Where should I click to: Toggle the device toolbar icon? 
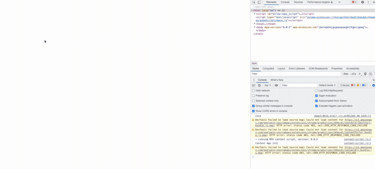259,2
